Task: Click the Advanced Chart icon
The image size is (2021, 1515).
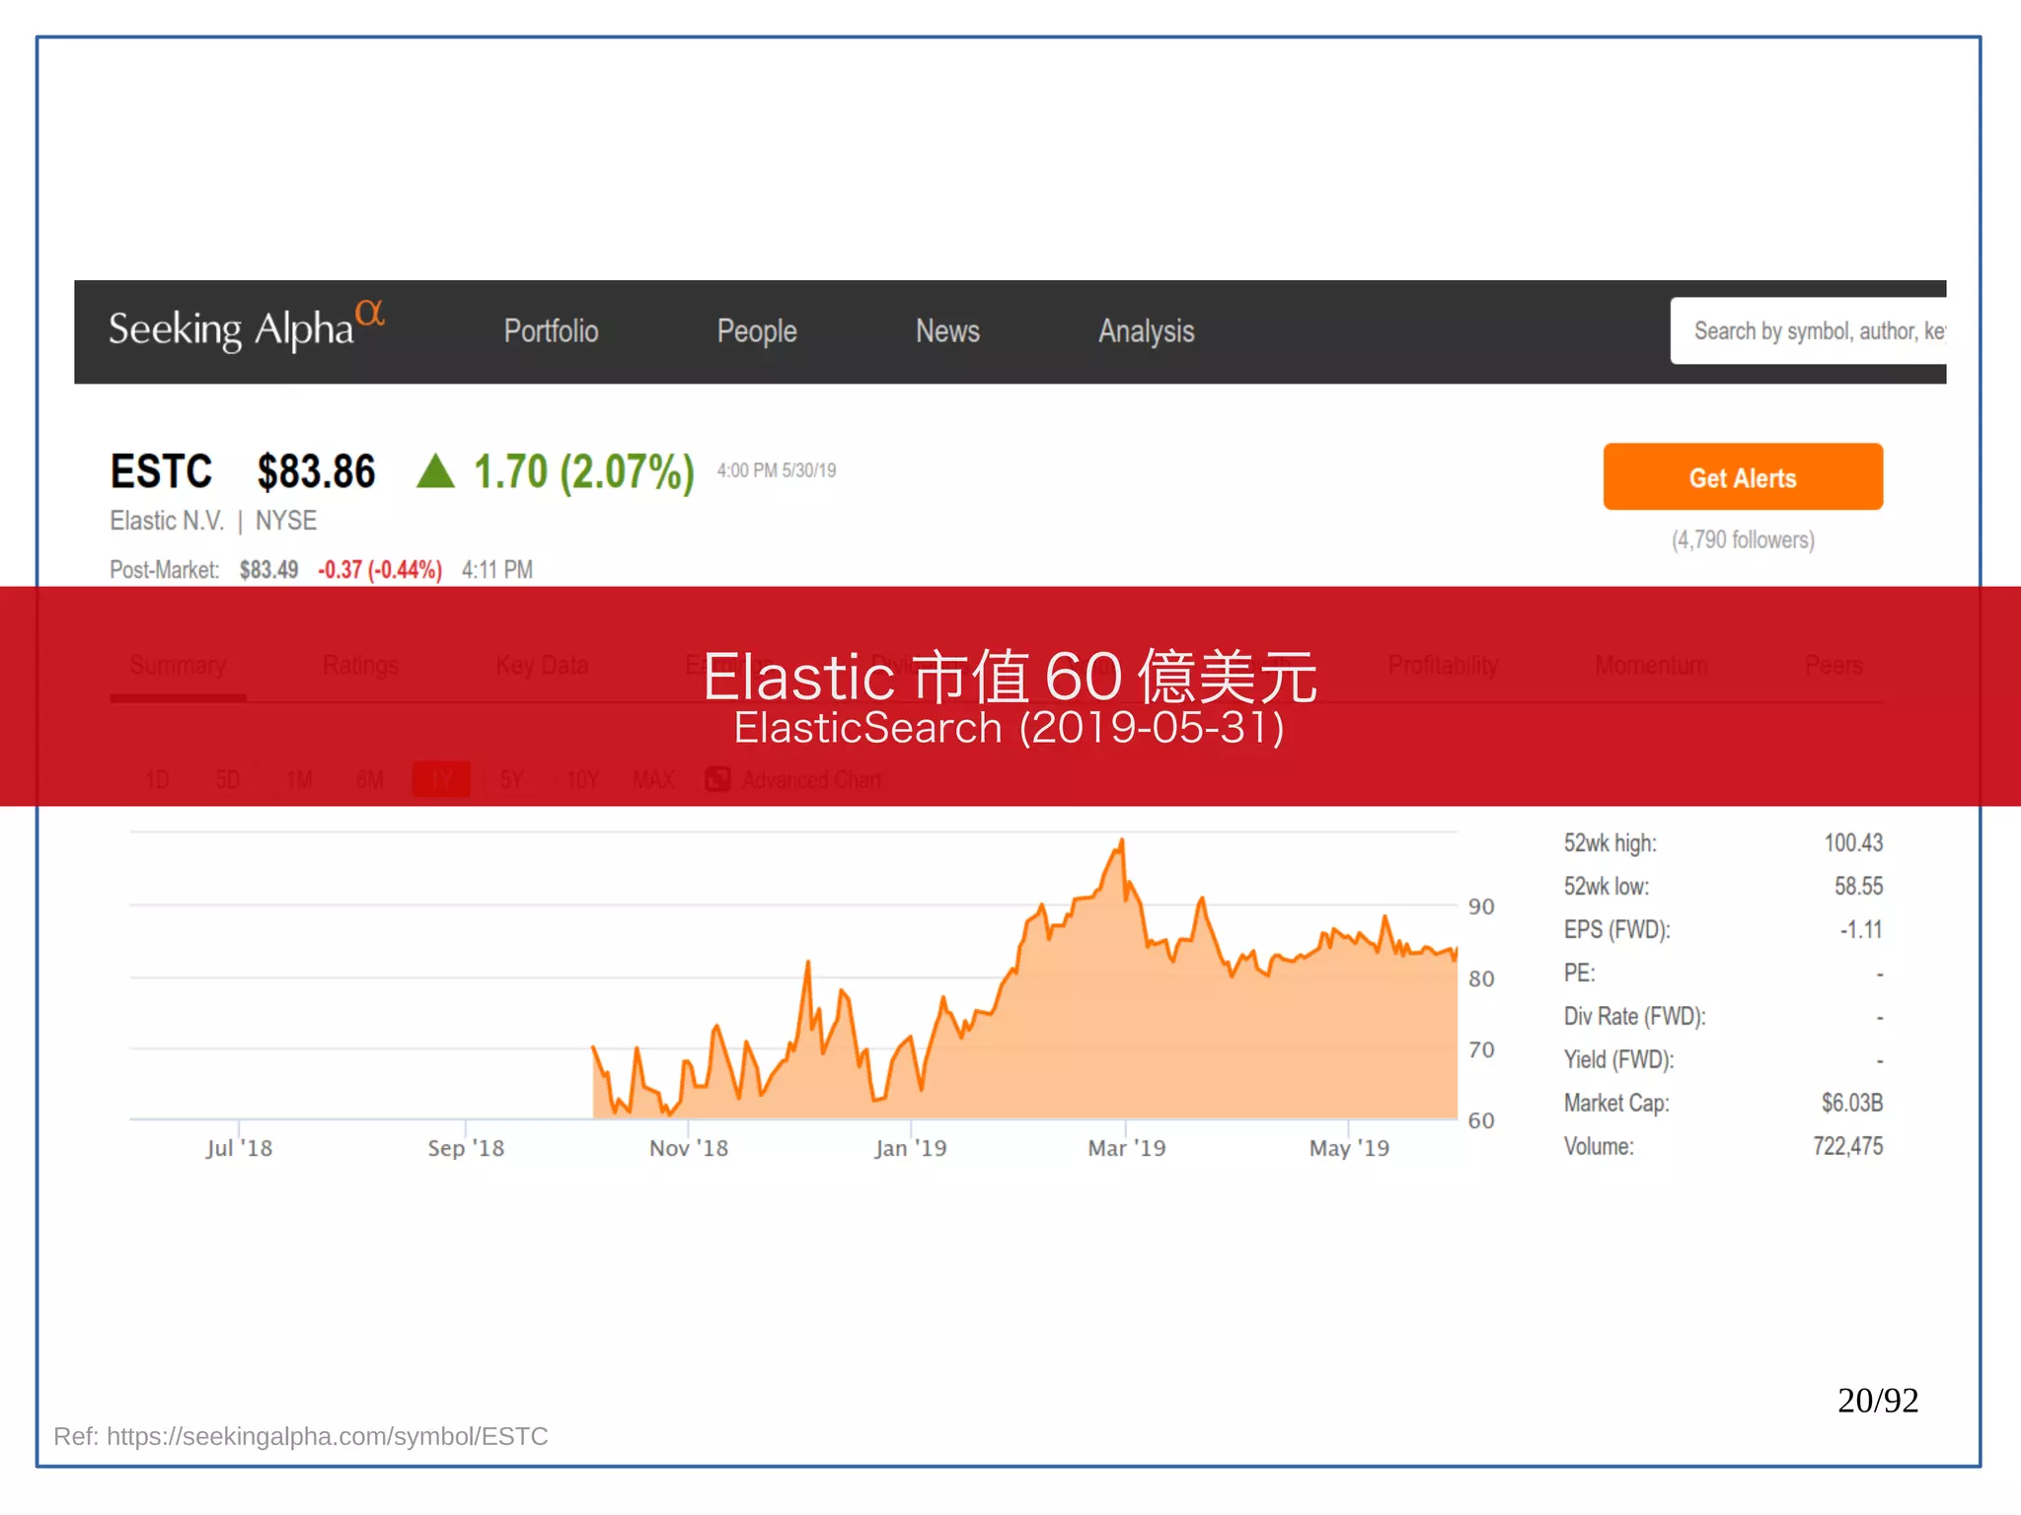Action: (x=717, y=779)
